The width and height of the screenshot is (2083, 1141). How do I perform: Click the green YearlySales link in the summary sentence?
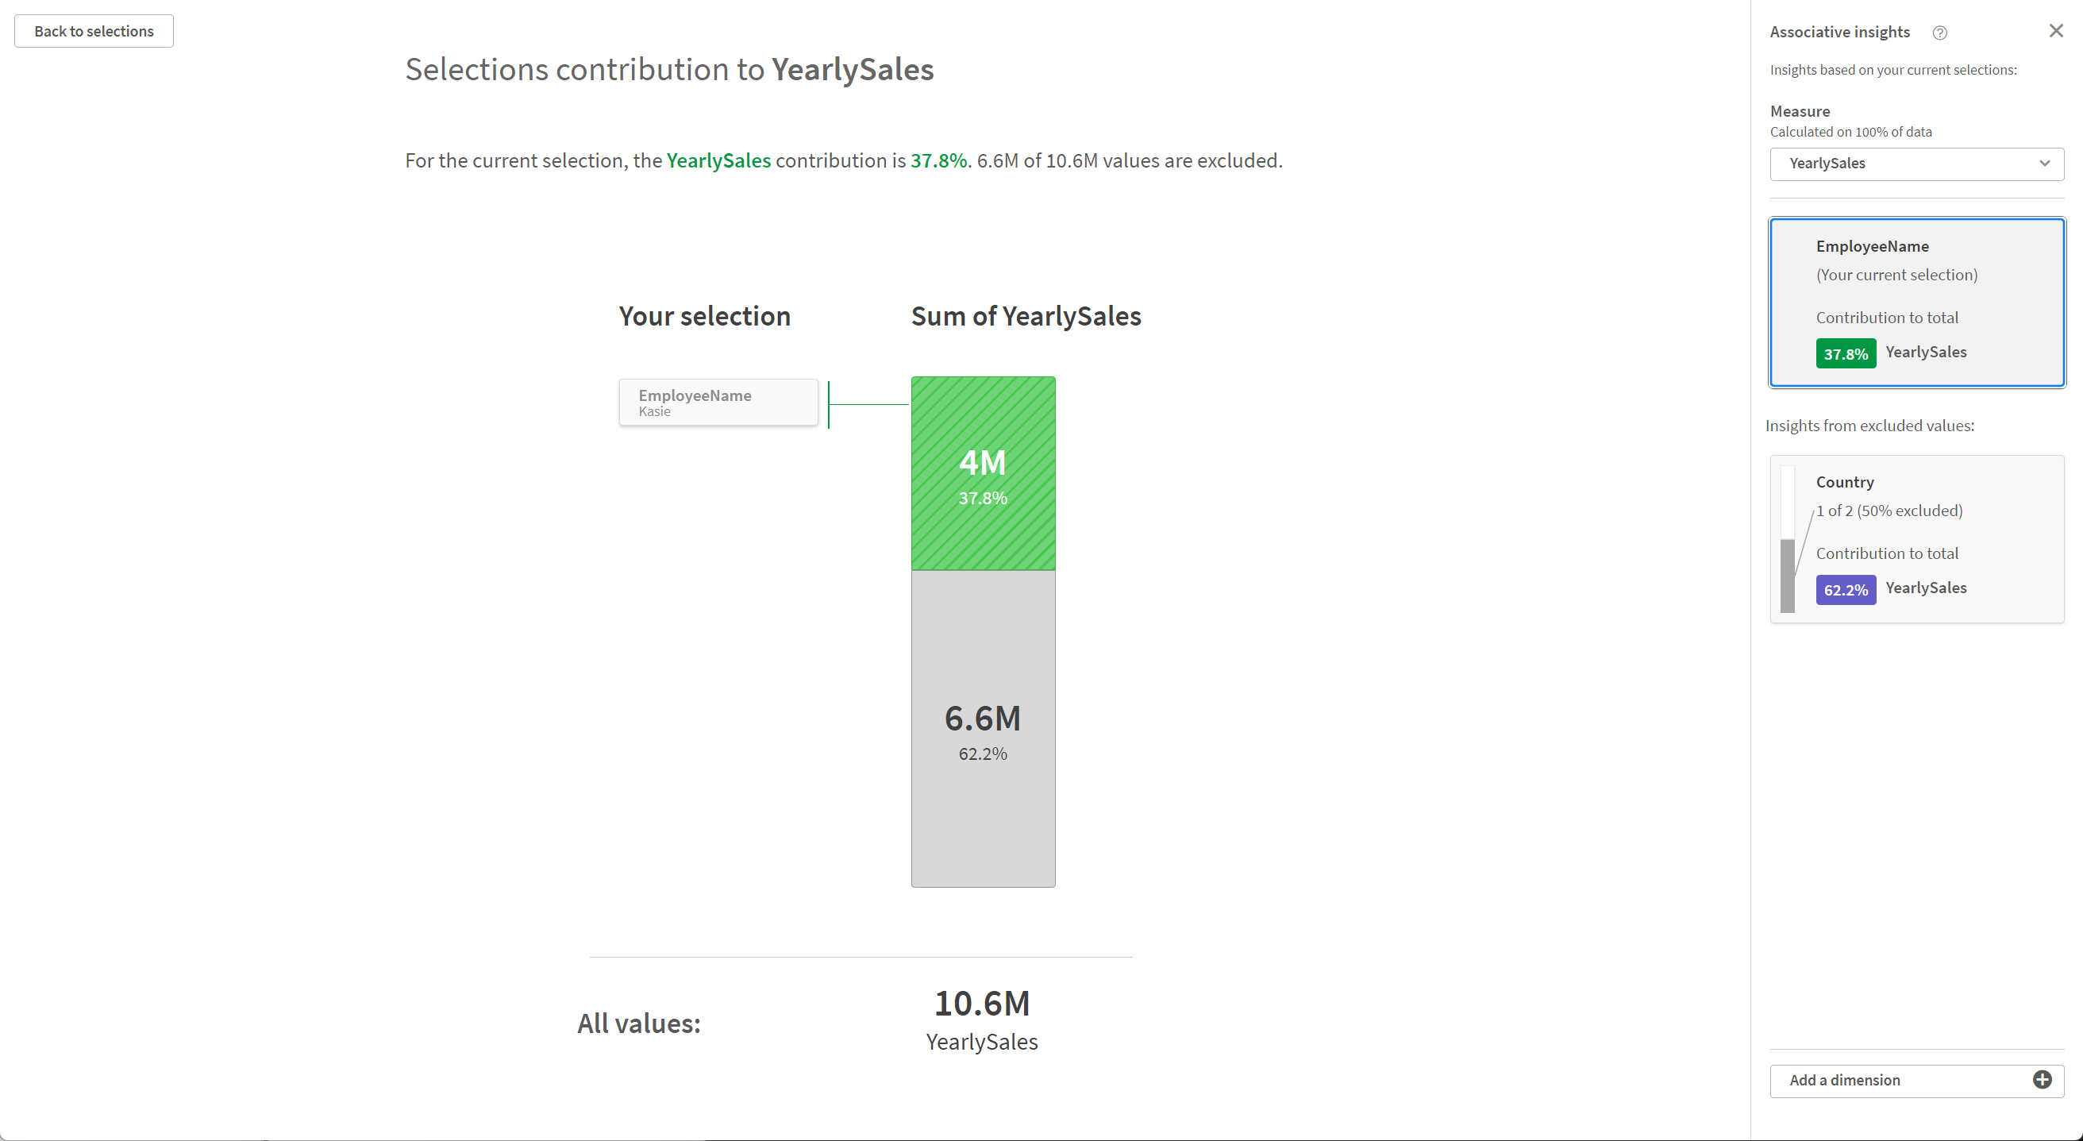click(x=718, y=160)
